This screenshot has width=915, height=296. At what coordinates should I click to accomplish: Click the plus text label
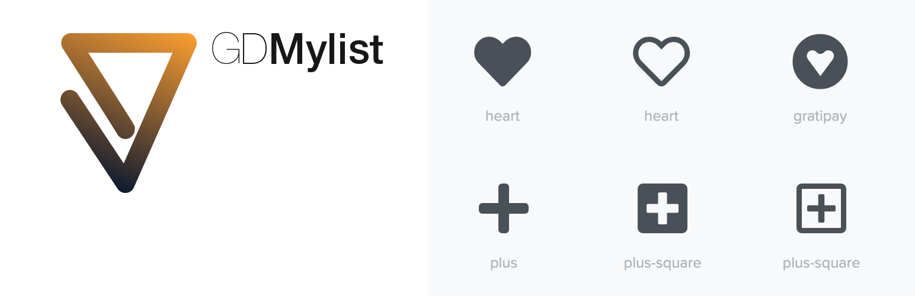(504, 263)
